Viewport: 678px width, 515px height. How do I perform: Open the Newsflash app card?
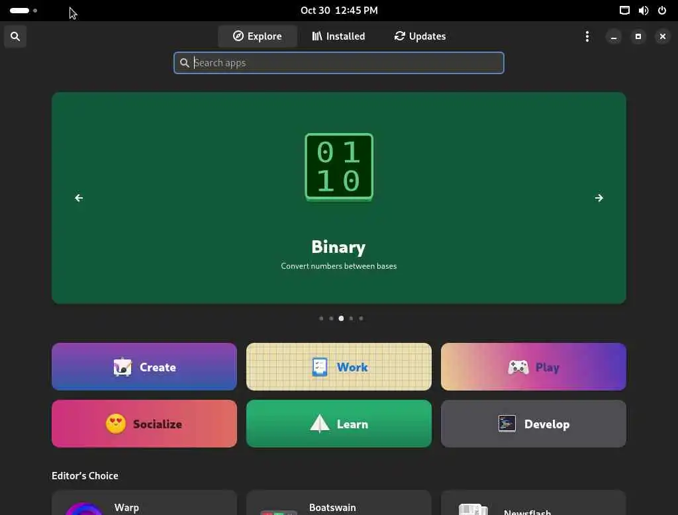(534, 502)
